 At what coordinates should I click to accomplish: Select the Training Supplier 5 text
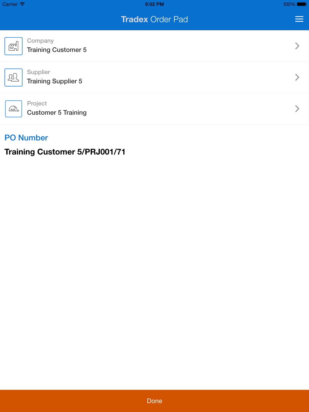tap(55, 81)
